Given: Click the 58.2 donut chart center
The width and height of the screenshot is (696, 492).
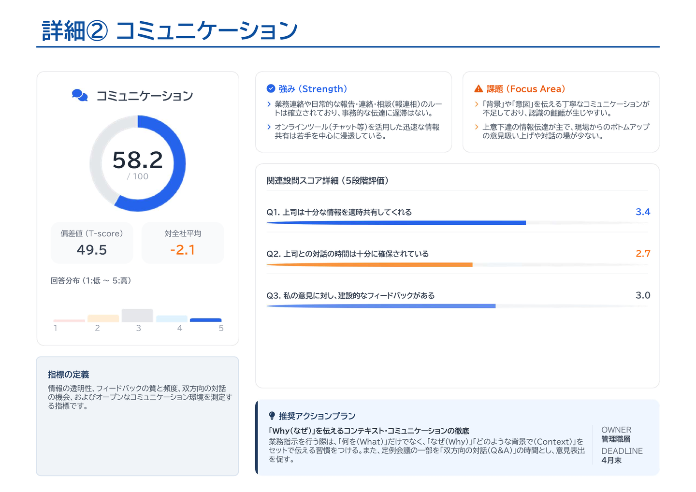Looking at the screenshot, I should tap(138, 163).
